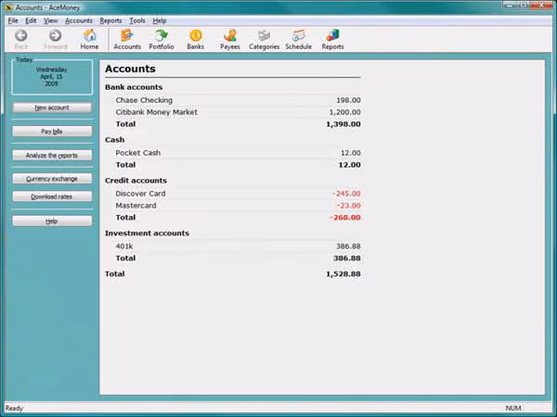Screen dimensions: 557x417
Task: Open the Citibank Money Market account
Action: coord(156,112)
